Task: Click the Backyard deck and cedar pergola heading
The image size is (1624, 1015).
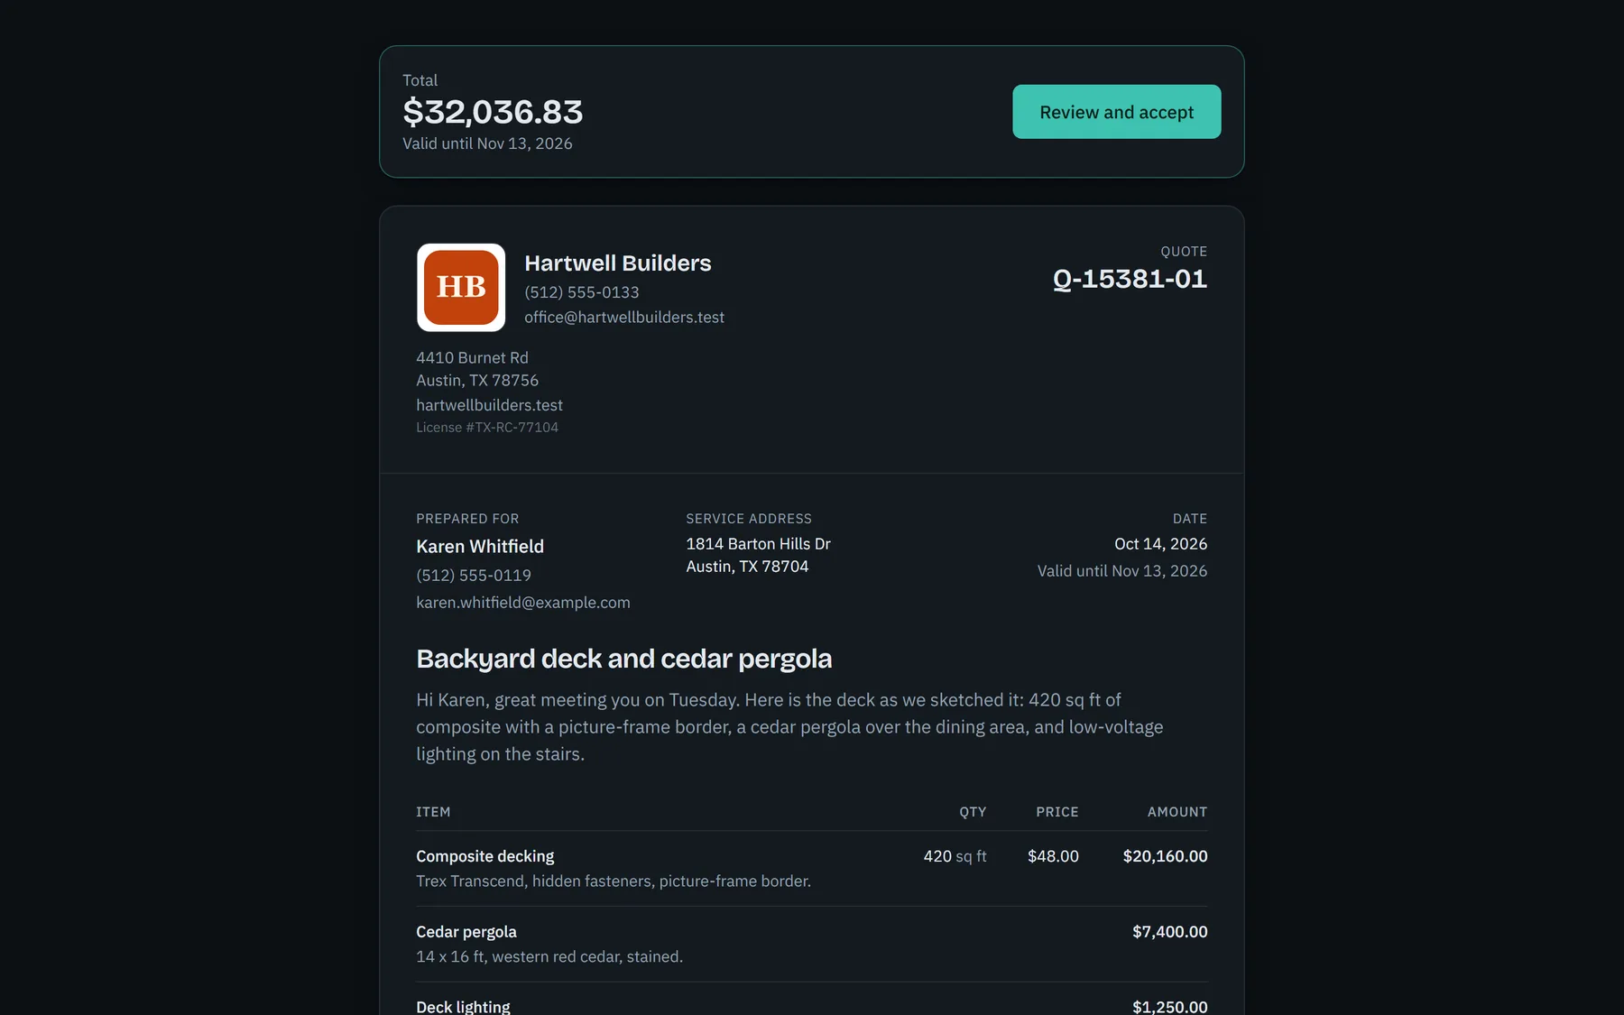Action: 624,659
